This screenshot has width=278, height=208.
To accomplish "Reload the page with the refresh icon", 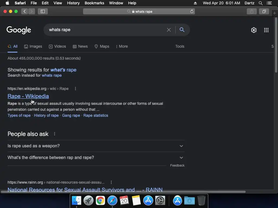I will coord(192,11).
